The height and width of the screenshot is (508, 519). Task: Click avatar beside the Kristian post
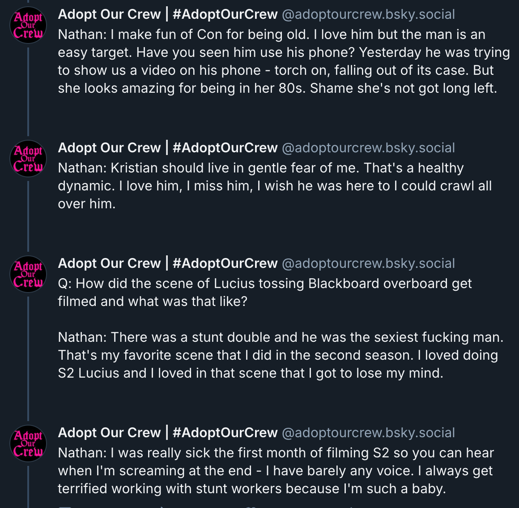(x=28, y=158)
